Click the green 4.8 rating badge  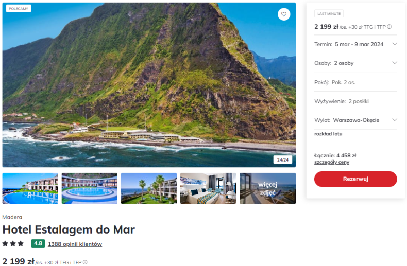(38, 244)
